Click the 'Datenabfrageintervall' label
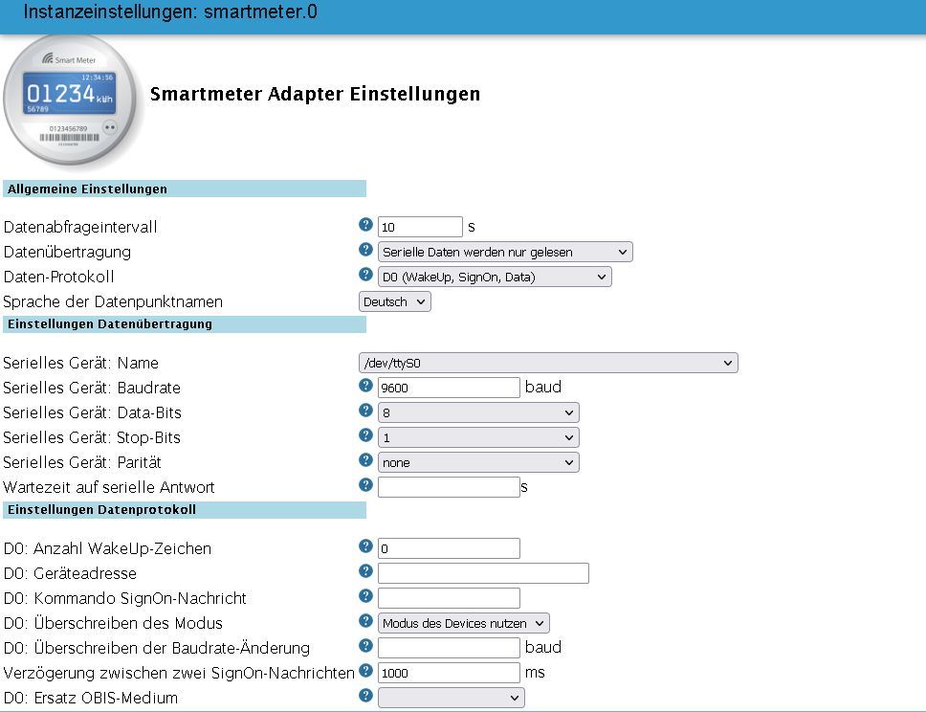926x712 pixels. (x=80, y=227)
